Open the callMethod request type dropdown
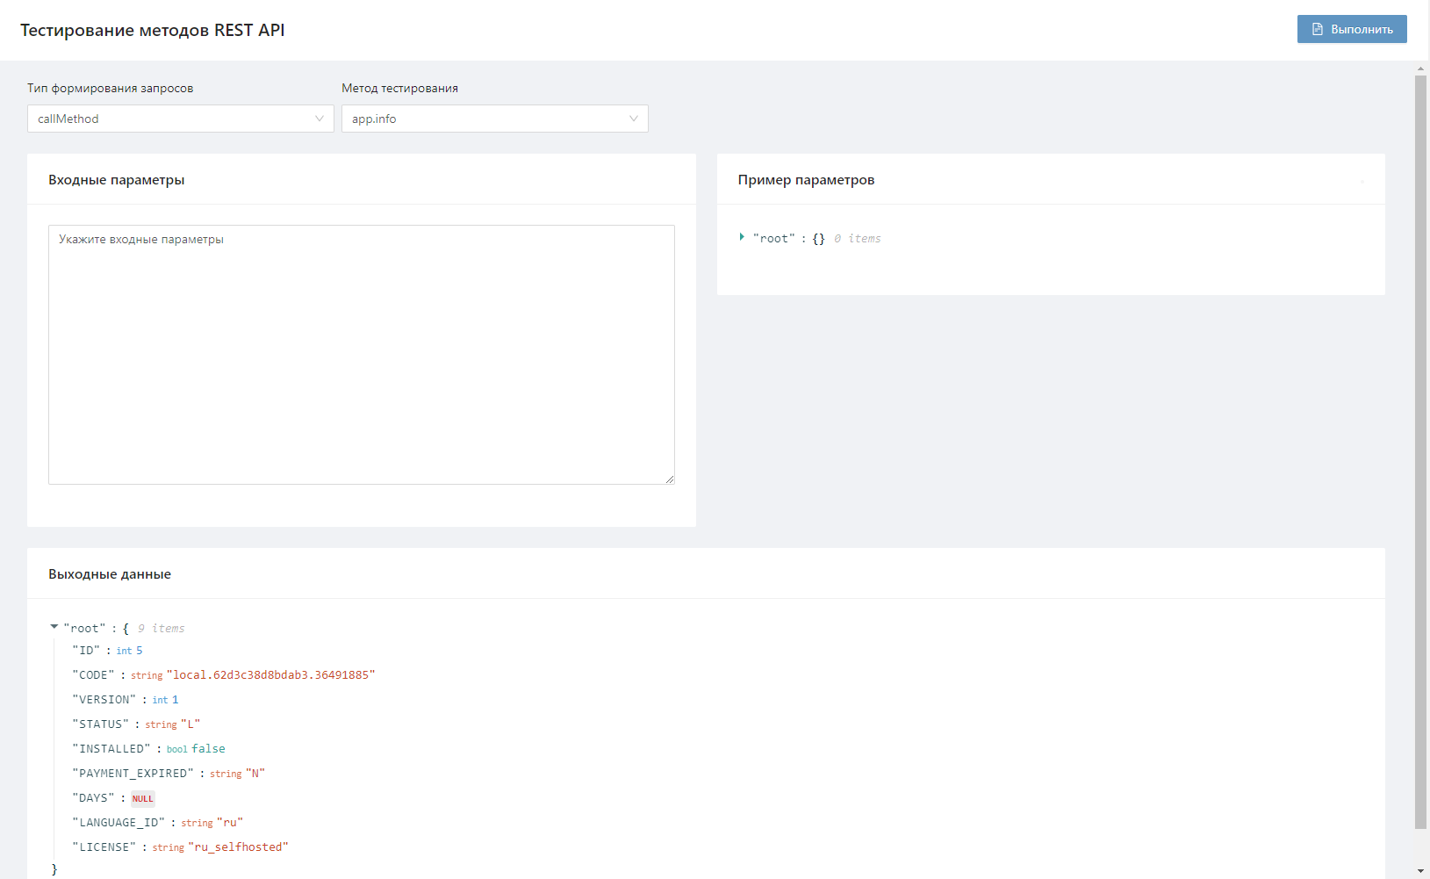Image resolution: width=1430 pixels, height=879 pixels. (x=180, y=119)
